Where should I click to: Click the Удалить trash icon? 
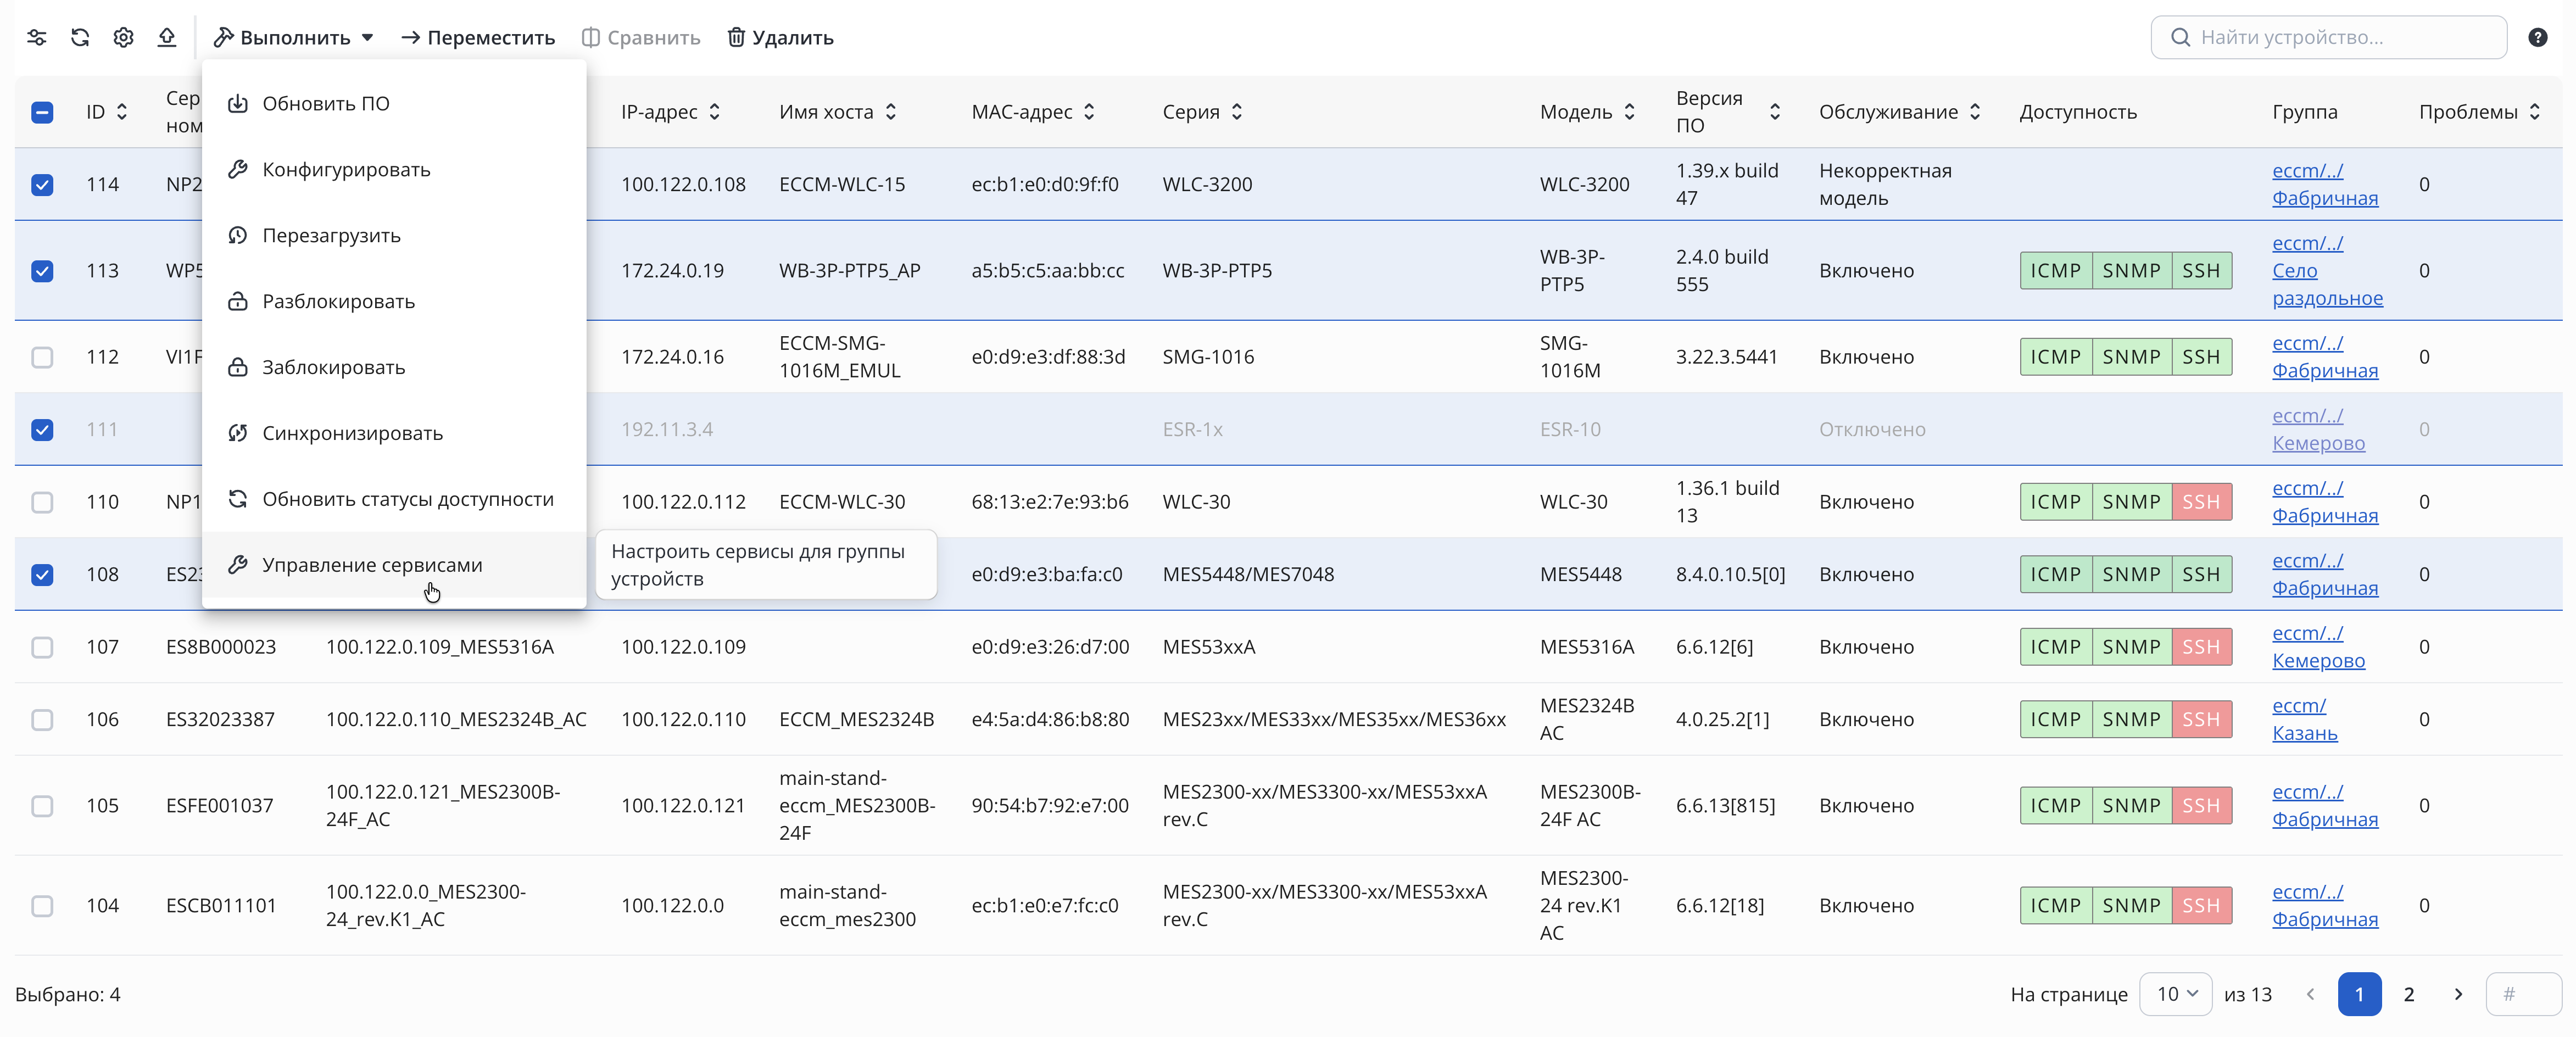[736, 37]
